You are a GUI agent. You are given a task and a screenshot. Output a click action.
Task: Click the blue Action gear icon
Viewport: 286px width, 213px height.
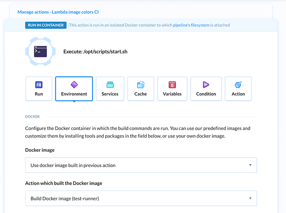point(238,85)
